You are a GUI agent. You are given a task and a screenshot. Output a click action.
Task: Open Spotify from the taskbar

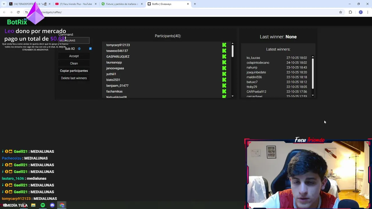(43, 205)
